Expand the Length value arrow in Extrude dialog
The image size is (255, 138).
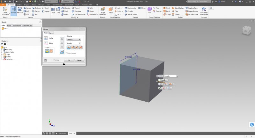pos(79,43)
